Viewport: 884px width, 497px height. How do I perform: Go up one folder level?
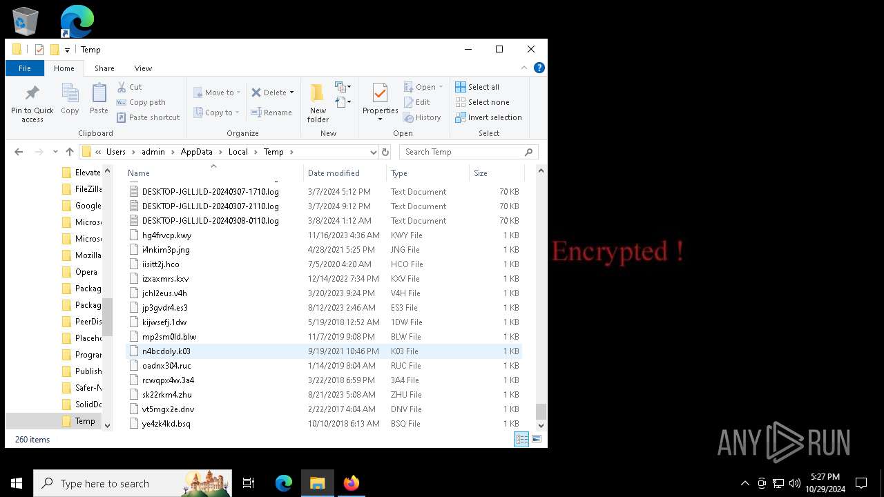[69, 152]
